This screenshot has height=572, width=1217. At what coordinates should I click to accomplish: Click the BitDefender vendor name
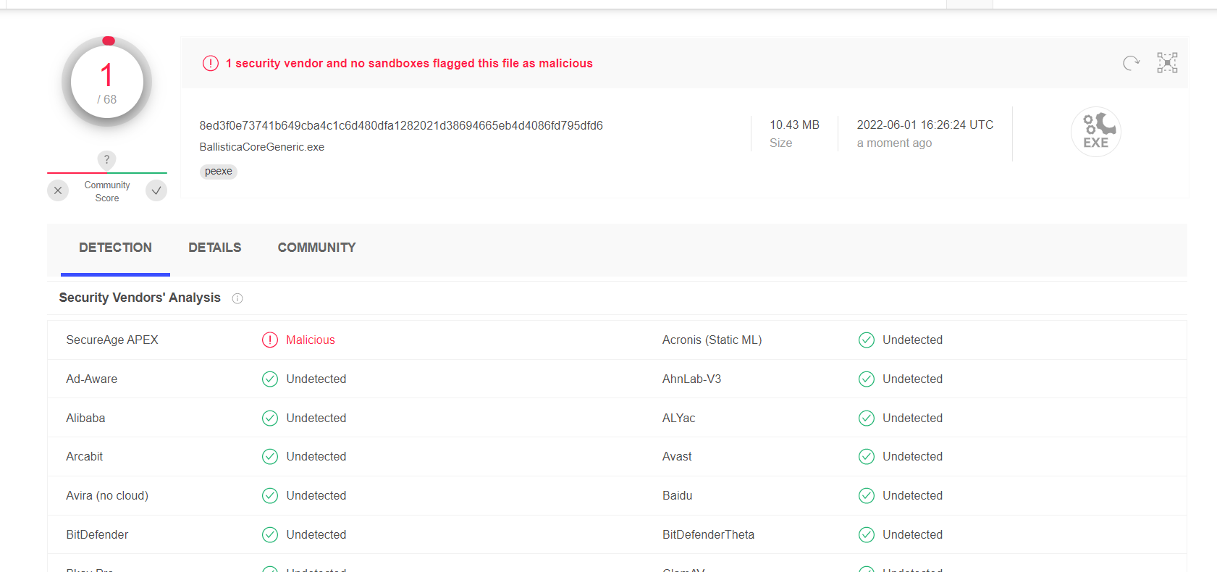click(x=97, y=534)
